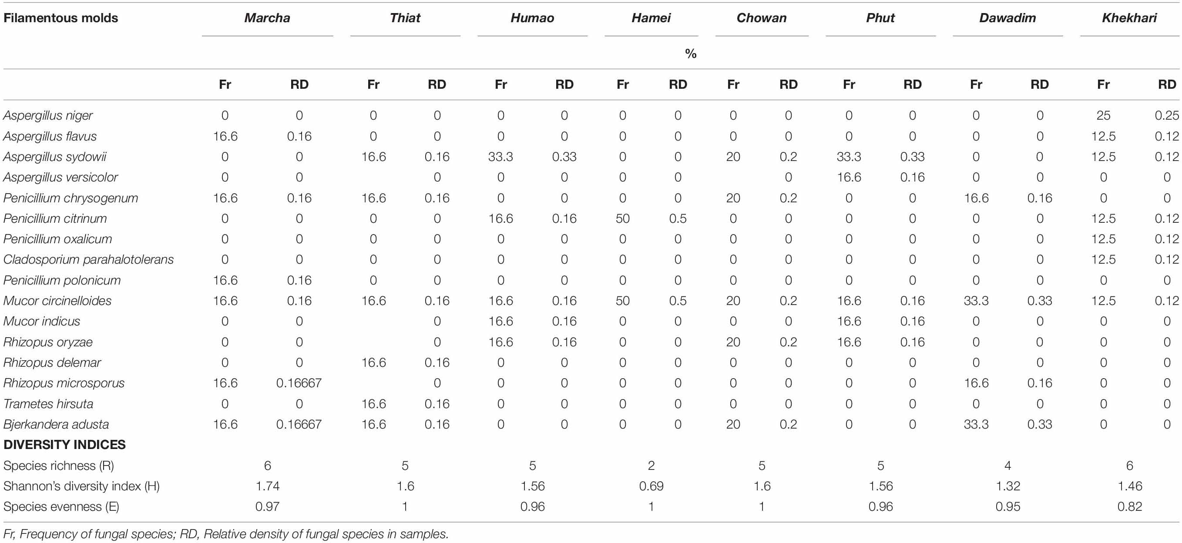1182x543 pixels.
Task: Click the Shannon index value 1.74
Action: pyautogui.click(x=267, y=486)
